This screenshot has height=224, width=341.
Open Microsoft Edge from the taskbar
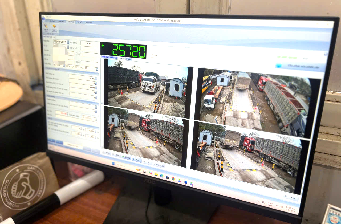click(161, 176)
